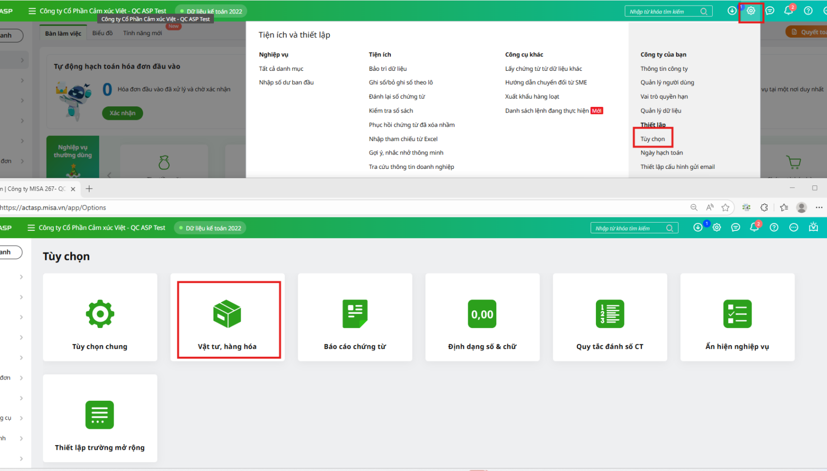Open the Tùy chọn chung gear card
This screenshot has width=827, height=471.
[100, 317]
